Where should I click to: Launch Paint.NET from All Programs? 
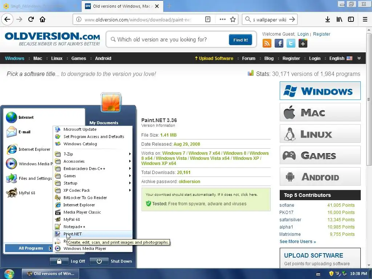pyautogui.click(x=93, y=234)
